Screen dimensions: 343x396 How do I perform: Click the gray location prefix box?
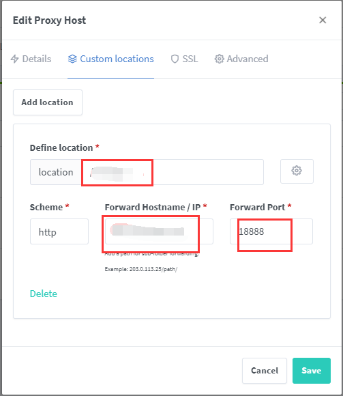pos(56,172)
